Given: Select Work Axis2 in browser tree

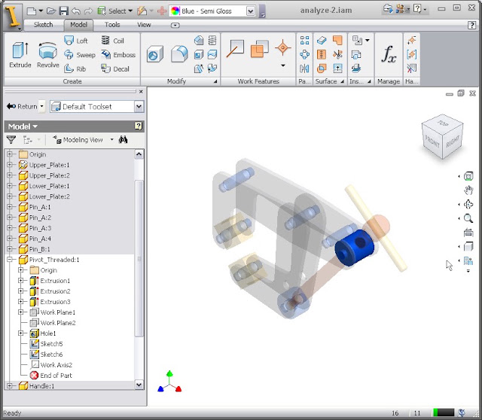Looking at the screenshot, I should [56, 365].
